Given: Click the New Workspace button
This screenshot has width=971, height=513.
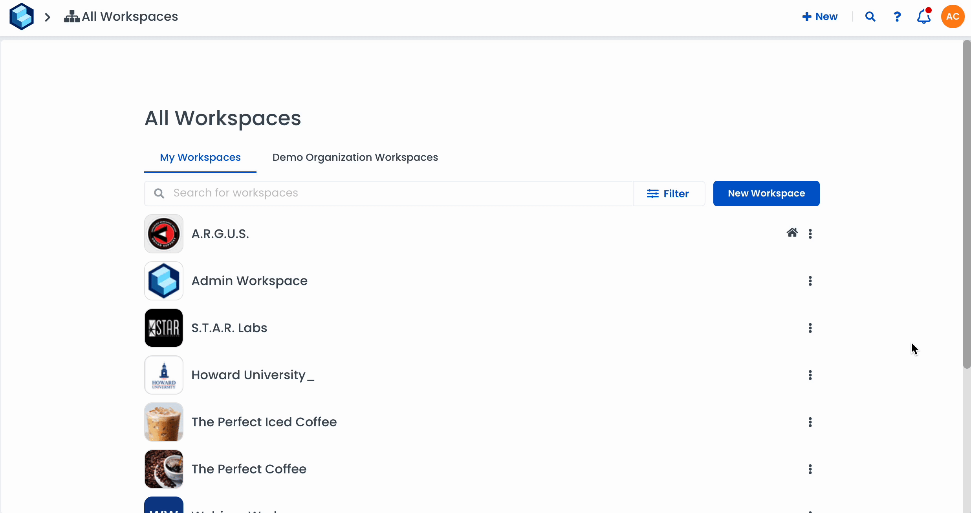Looking at the screenshot, I should [766, 193].
